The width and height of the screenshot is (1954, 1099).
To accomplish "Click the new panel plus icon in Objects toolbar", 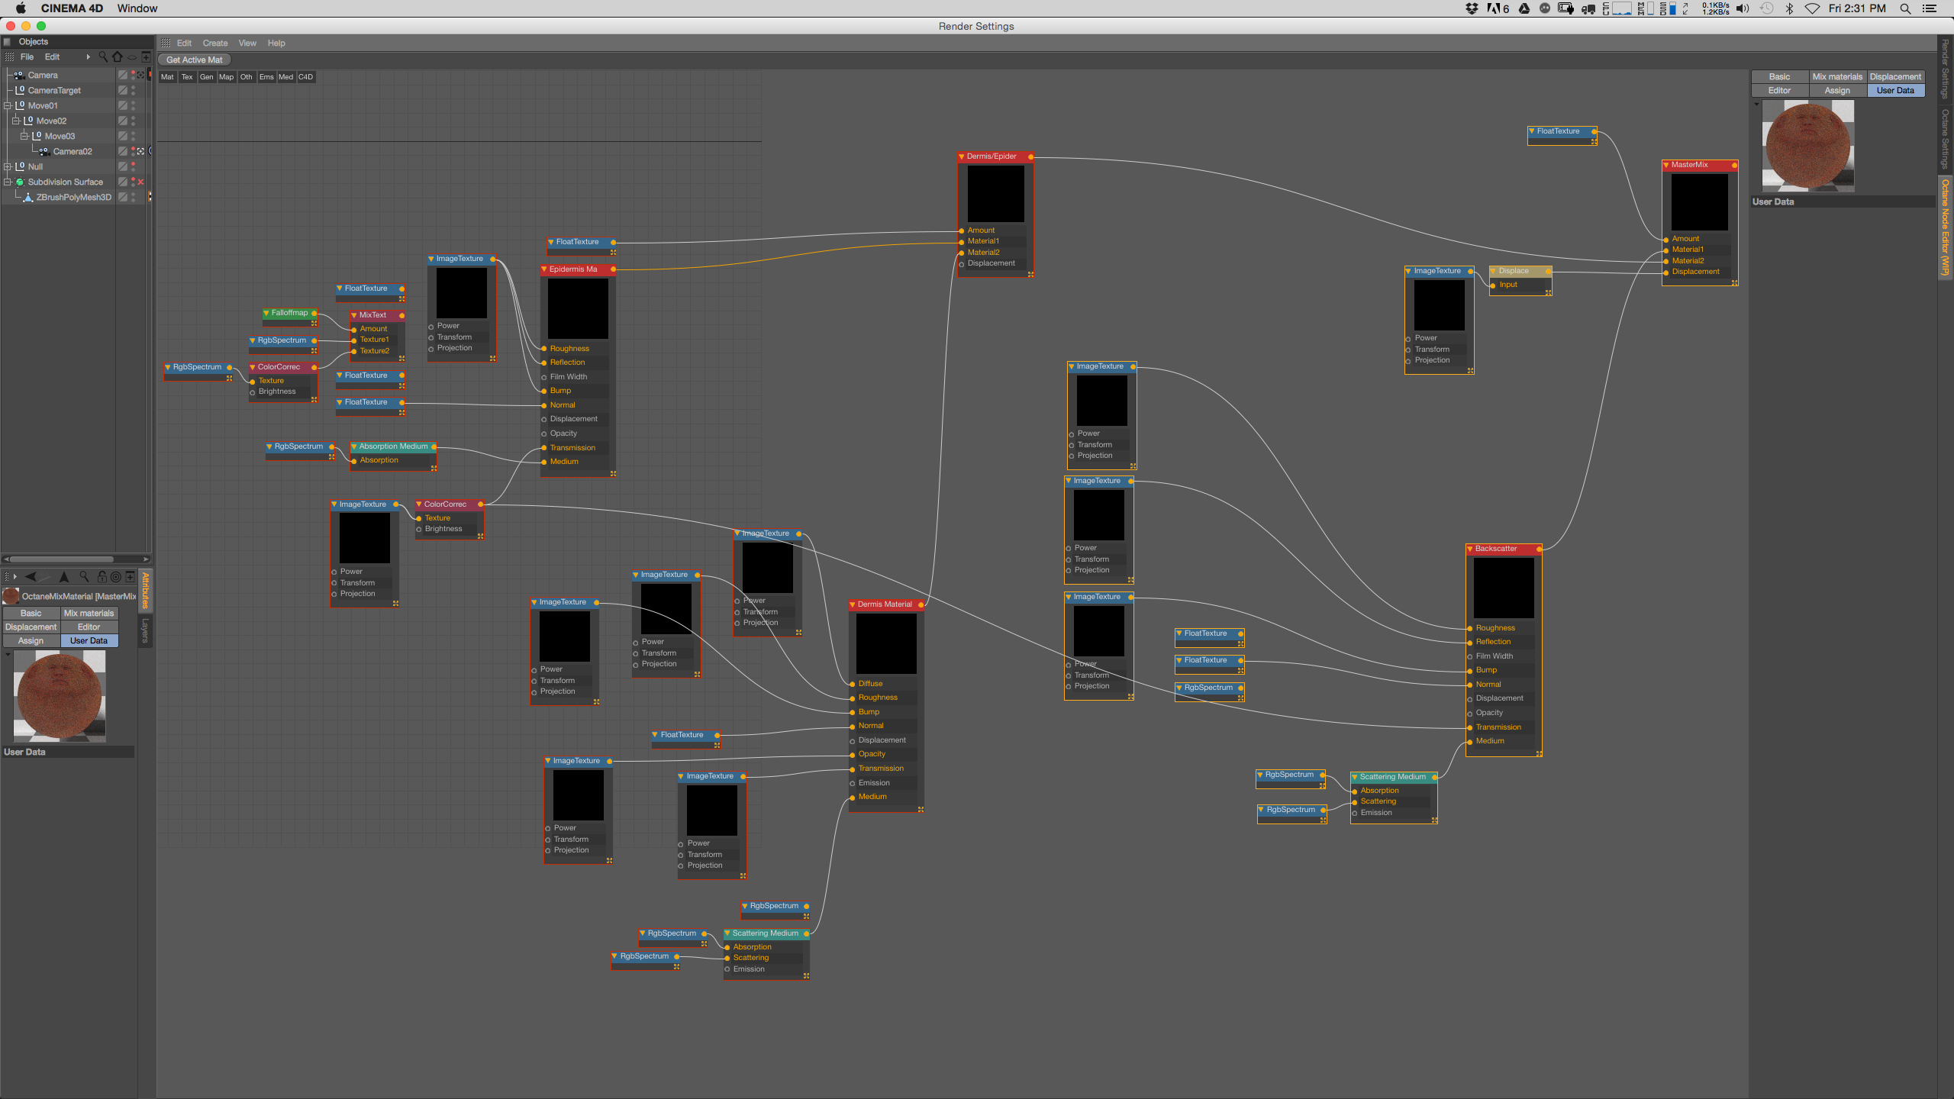I will click(x=146, y=56).
